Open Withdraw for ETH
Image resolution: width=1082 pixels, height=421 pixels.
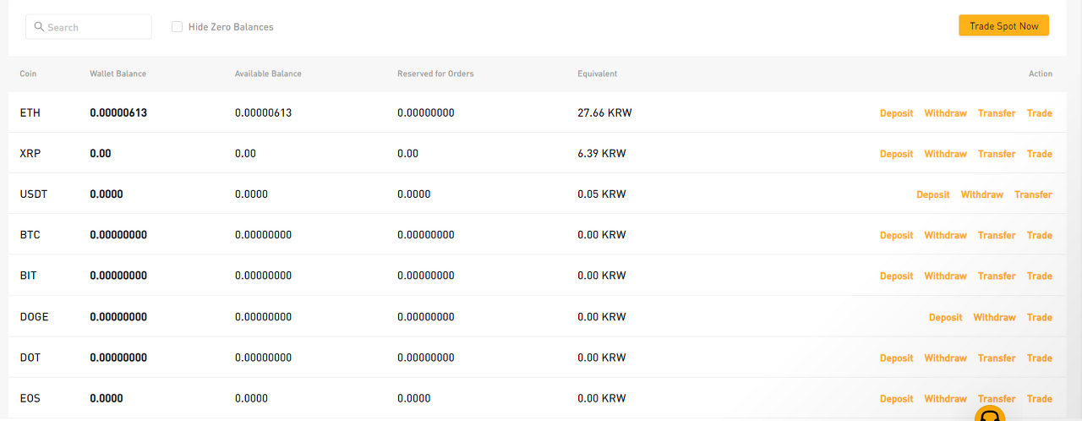point(945,113)
